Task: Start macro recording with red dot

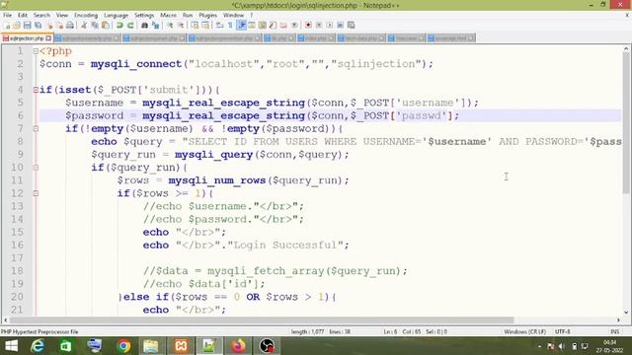Action: click(308, 26)
